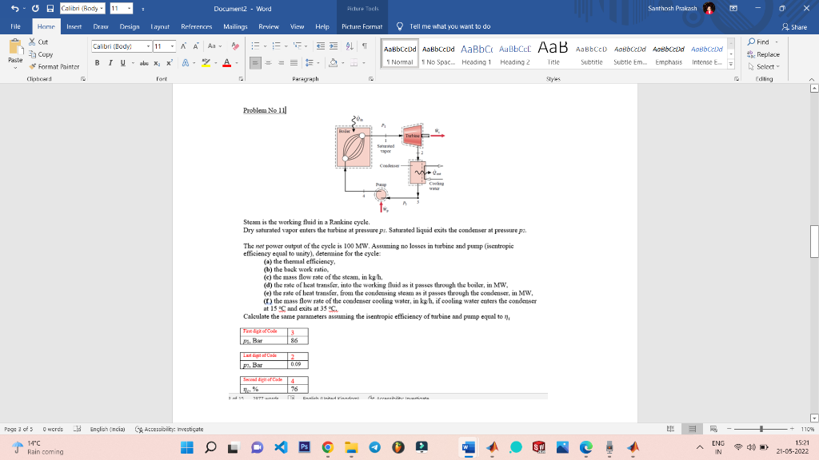Toggle the paragraph marks (¶) display
Viewport: 819px width, 460px height.
point(363,47)
